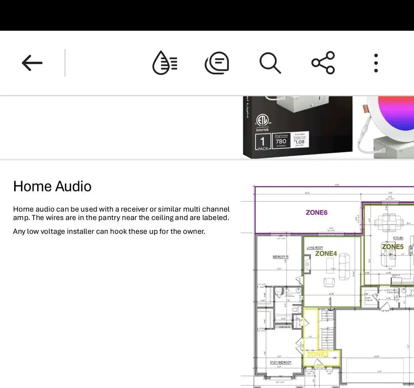Open the three-dot more options menu
Image resolution: width=414 pixels, height=388 pixels.
376,63
